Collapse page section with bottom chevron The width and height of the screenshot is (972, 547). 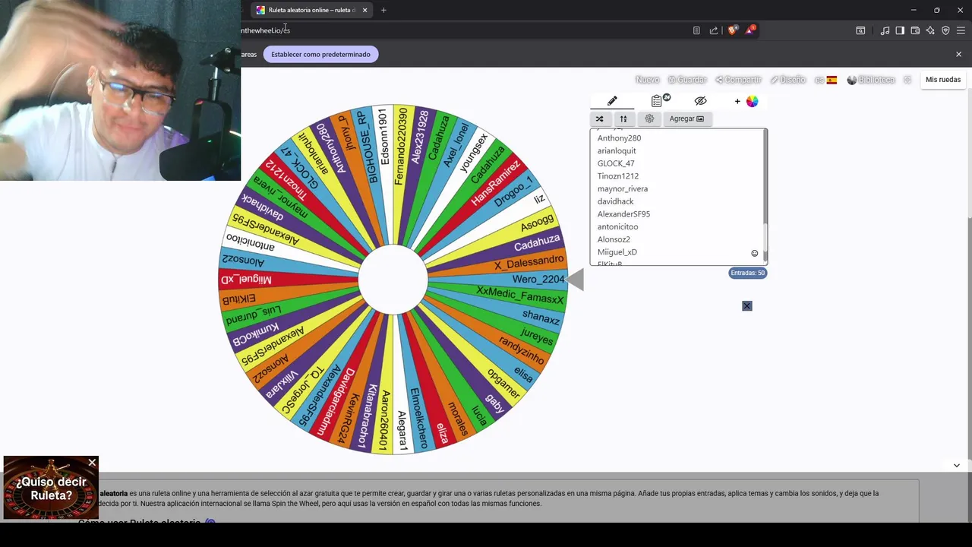[957, 465]
